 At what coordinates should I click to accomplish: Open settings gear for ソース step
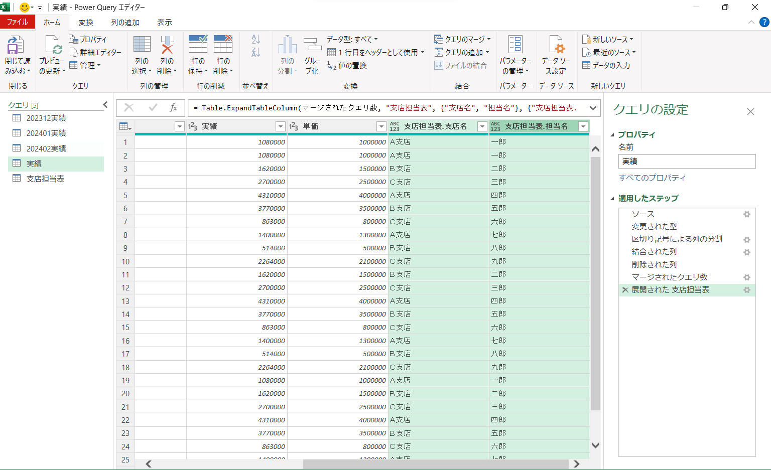[x=747, y=214]
